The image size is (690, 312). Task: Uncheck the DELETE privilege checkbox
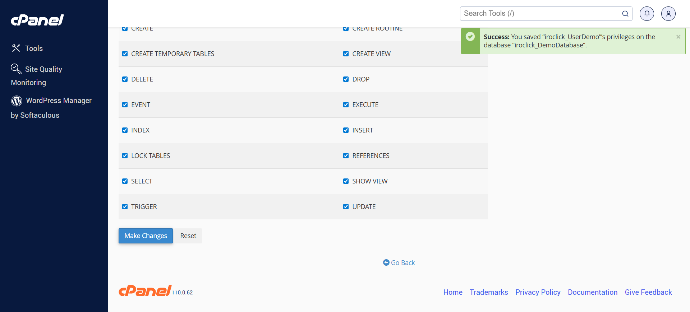125,79
